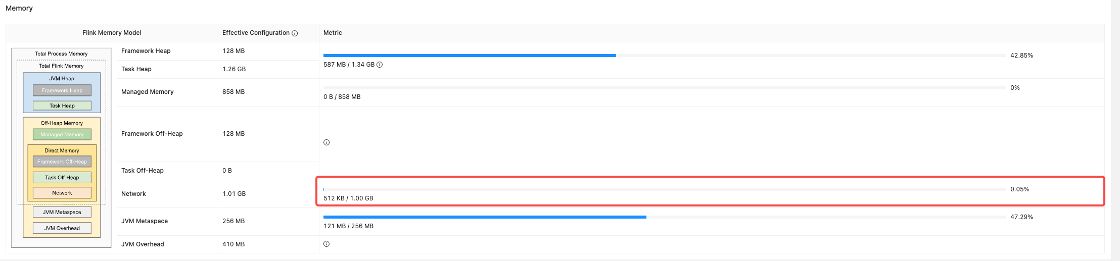Click Framework Off-Heap box in memory diagram
Image resolution: width=1120 pixels, height=261 pixels.
(x=62, y=162)
